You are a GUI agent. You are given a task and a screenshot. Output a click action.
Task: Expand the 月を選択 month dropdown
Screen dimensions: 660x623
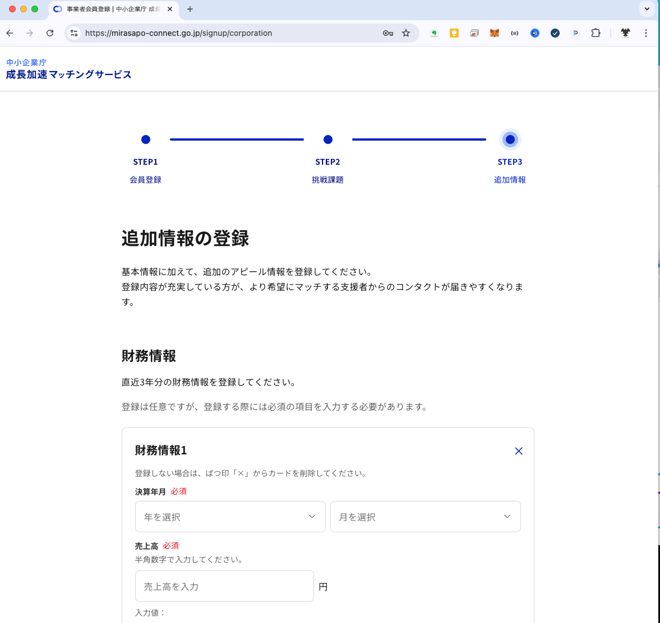click(425, 517)
